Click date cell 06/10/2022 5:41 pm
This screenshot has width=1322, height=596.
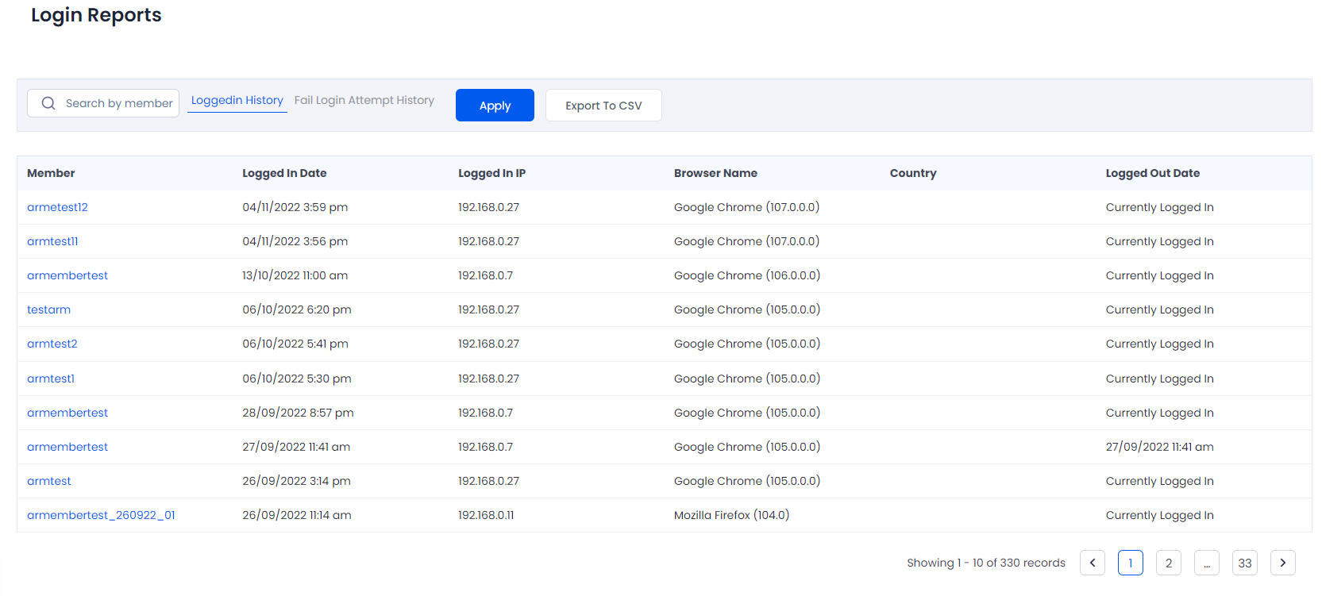[x=295, y=344]
